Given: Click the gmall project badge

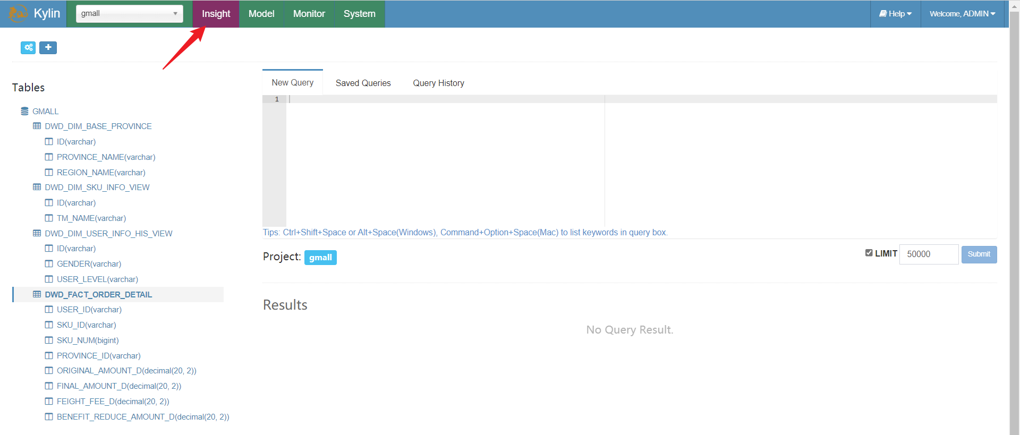Looking at the screenshot, I should tap(320, 258).
